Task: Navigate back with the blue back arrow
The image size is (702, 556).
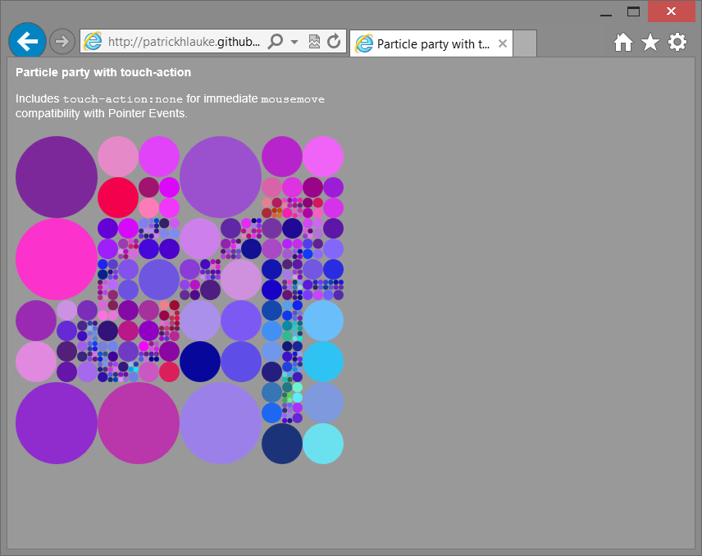Action: [27, 41]
